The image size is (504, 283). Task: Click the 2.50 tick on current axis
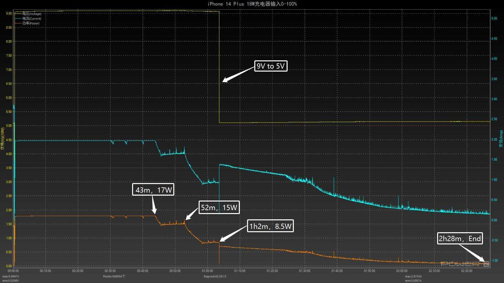click(x=494, y=119)
